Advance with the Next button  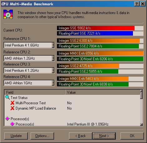pos(104,136)
